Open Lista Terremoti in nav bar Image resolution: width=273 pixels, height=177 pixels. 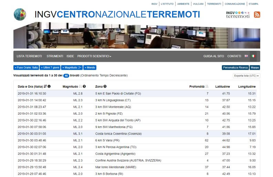(29, 56)
